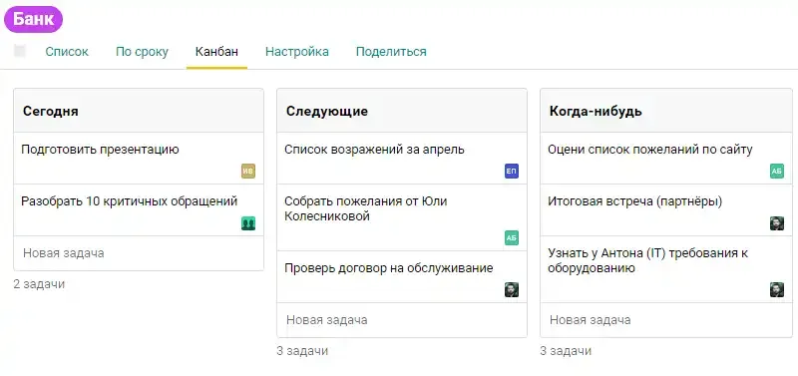Click the Сегодня column header
798x376 pixels.
pyautogui.click(x=139, y=111)
